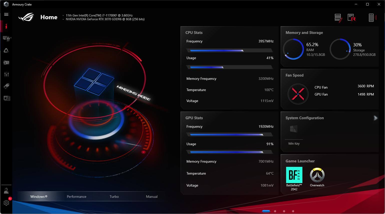Click the CPU Usage bar
The width and height of the screenshot is (385, 214).
coord(229,67)
